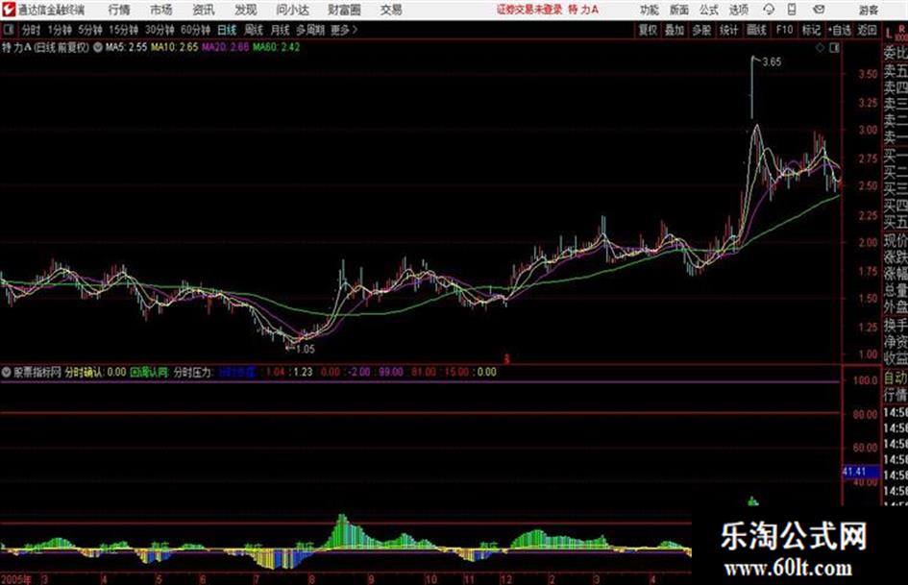Image resolution: width=908 pixels, height=585 pixels.
Task: Open the 问小达 menu
Action: click(x=292, y=10)
